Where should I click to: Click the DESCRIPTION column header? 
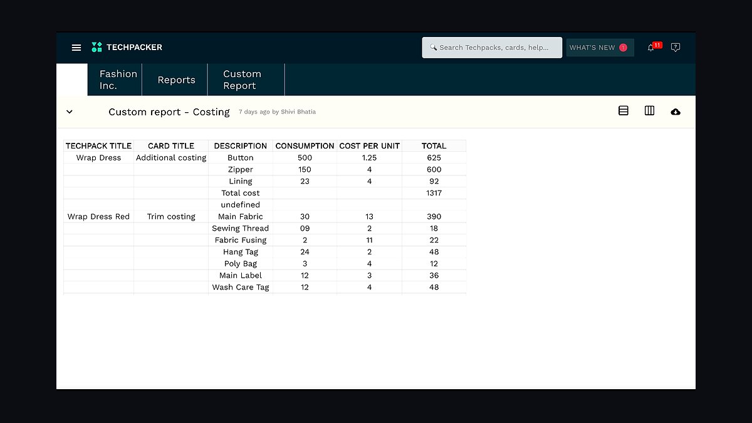[x=241, y=146]
